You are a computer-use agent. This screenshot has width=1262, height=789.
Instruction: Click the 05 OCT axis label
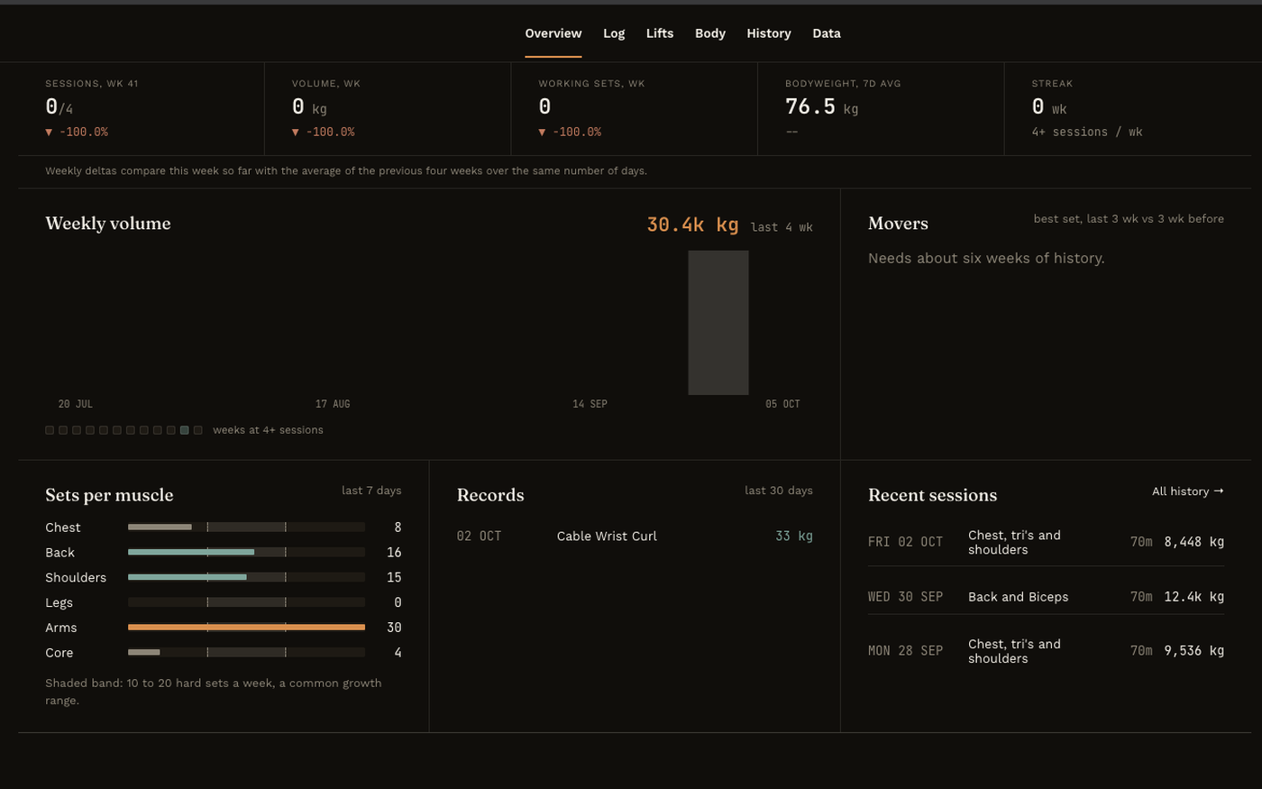(x=782, y=404)
